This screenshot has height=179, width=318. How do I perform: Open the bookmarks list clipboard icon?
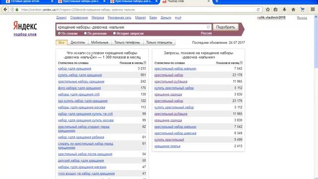point(275,9)
